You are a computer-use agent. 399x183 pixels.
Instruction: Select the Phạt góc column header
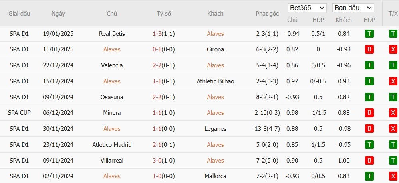(267, 14)
